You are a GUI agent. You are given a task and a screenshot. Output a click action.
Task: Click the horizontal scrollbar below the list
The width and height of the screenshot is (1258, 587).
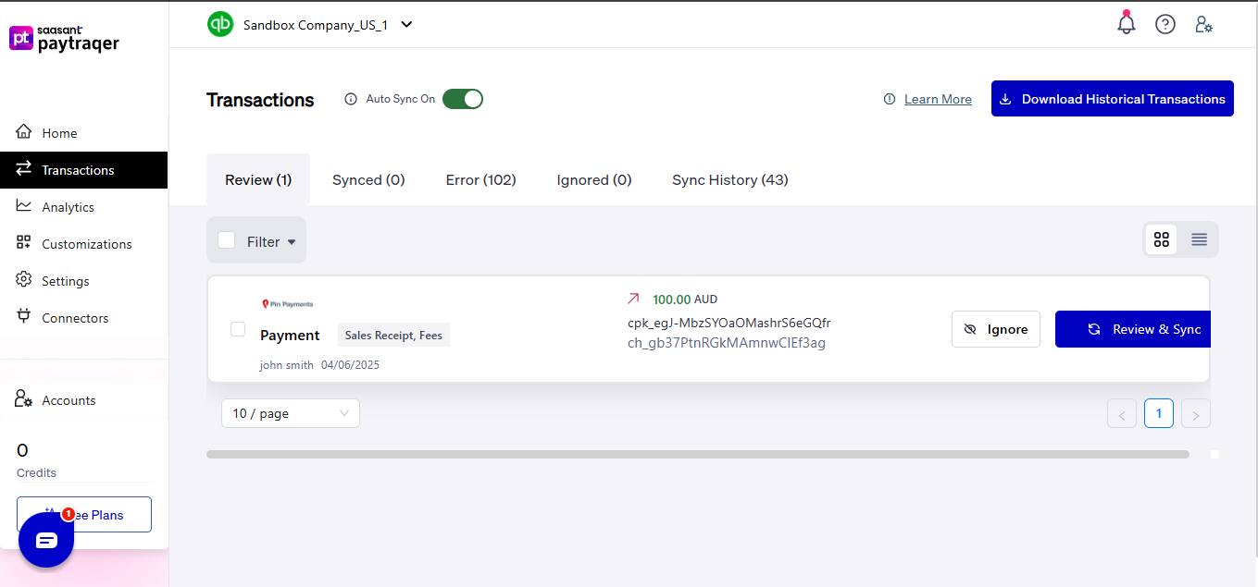pos(698,454)
